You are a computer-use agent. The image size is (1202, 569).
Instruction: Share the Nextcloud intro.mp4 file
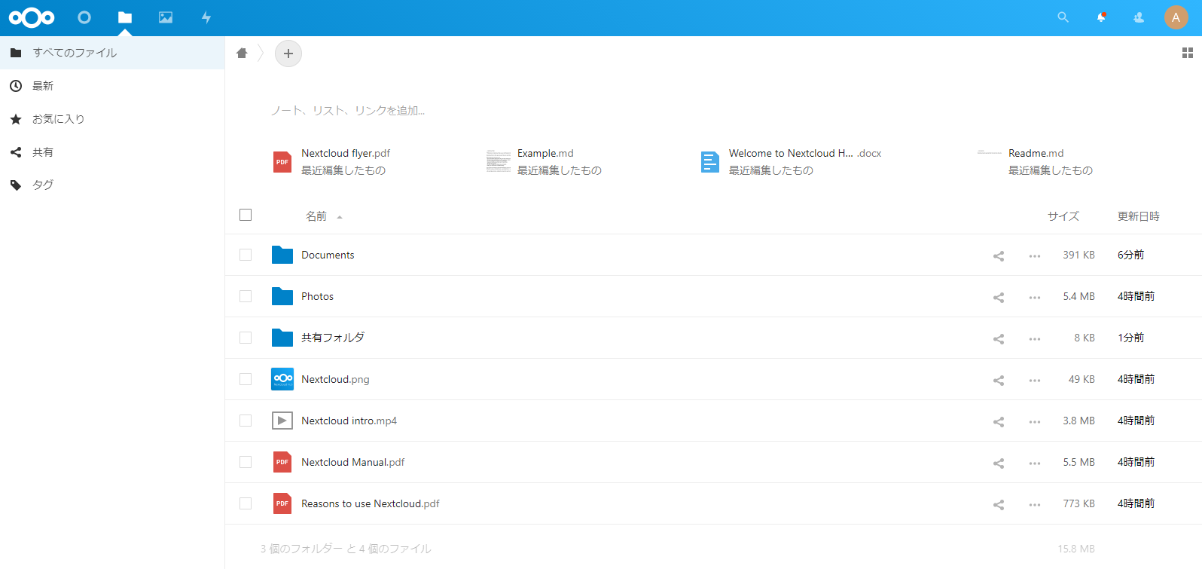999,421
